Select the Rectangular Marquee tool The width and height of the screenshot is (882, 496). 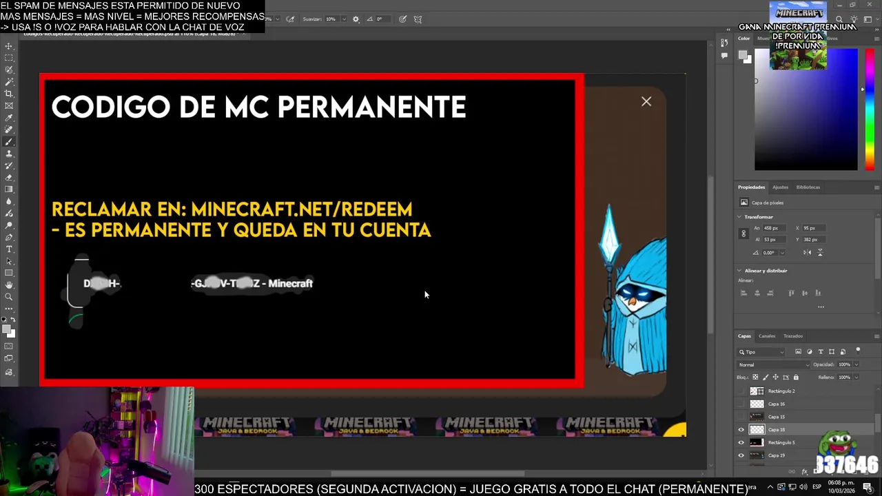pos(9,58)
